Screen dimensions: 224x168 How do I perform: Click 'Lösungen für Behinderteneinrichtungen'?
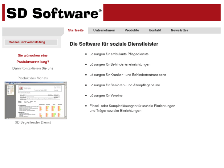point(120,64)
